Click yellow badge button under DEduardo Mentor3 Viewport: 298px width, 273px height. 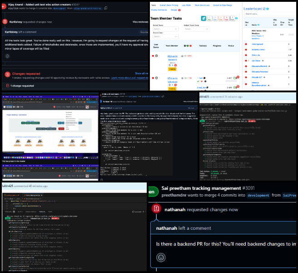coord(172,69)
